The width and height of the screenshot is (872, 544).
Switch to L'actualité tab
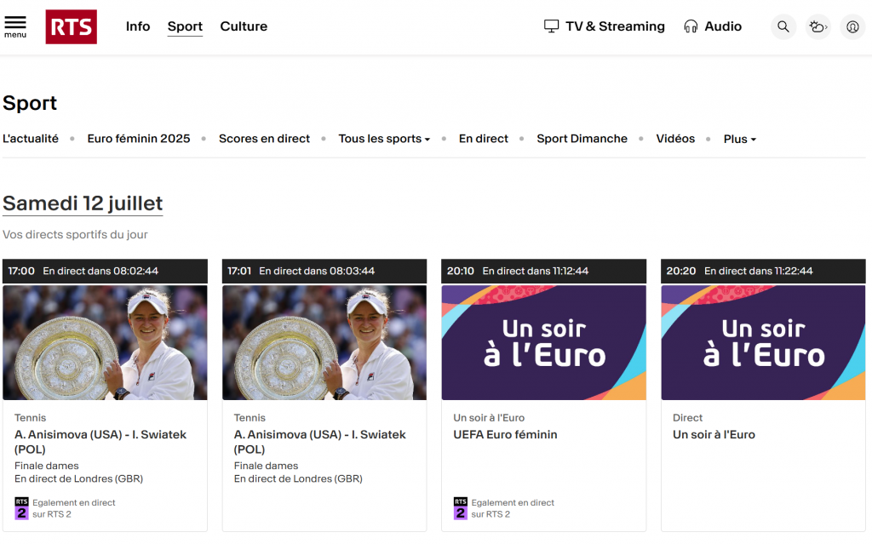pyautogui.click(x=31, y=139)
